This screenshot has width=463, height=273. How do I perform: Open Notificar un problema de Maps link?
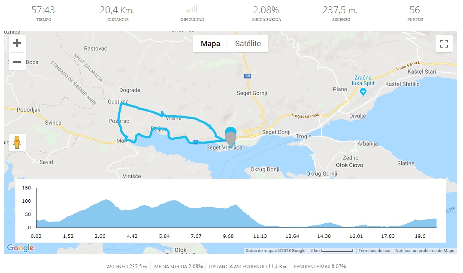(425, 251)
